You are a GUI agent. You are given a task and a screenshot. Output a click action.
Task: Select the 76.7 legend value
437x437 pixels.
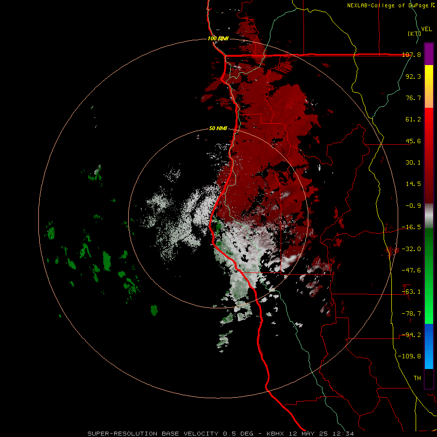413,98
